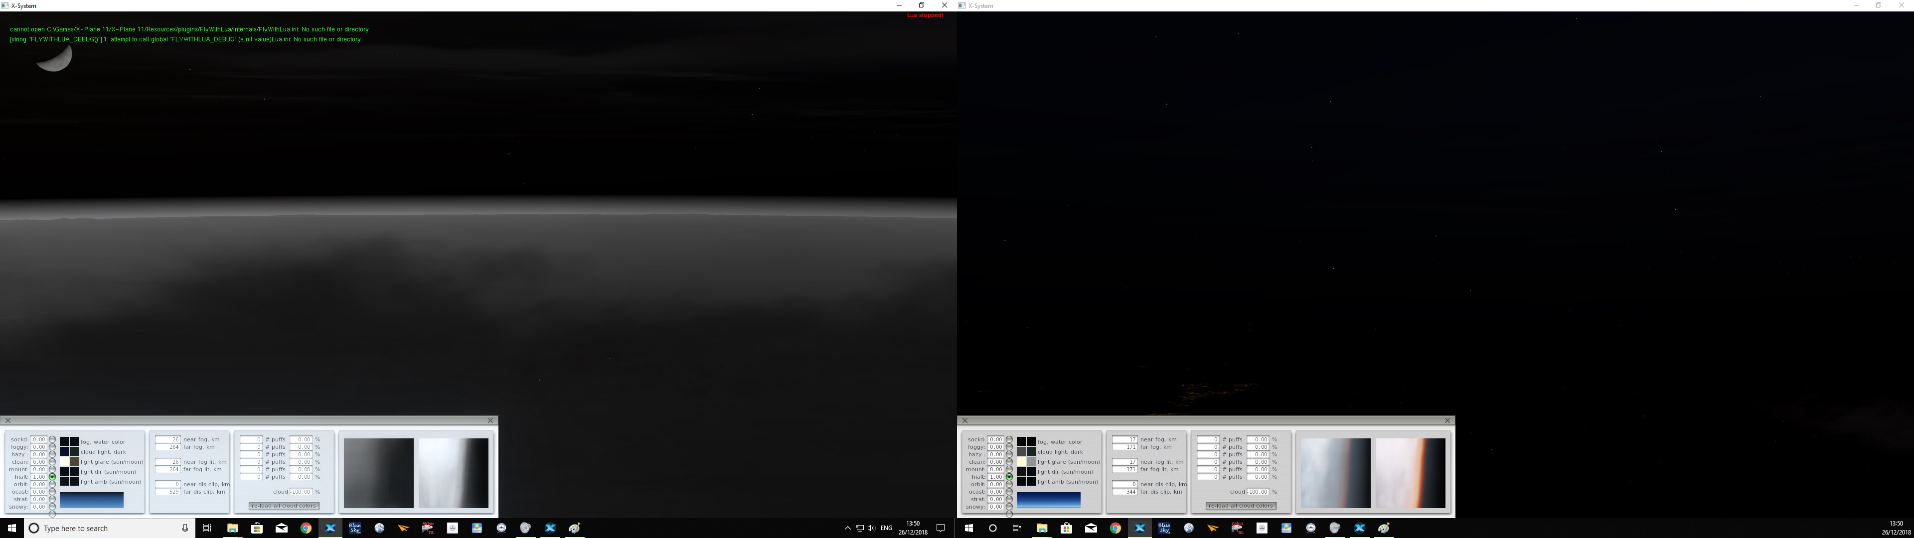
Task: Pick first cloud light swatch in right panel
Action: [x=1022, y=451]
